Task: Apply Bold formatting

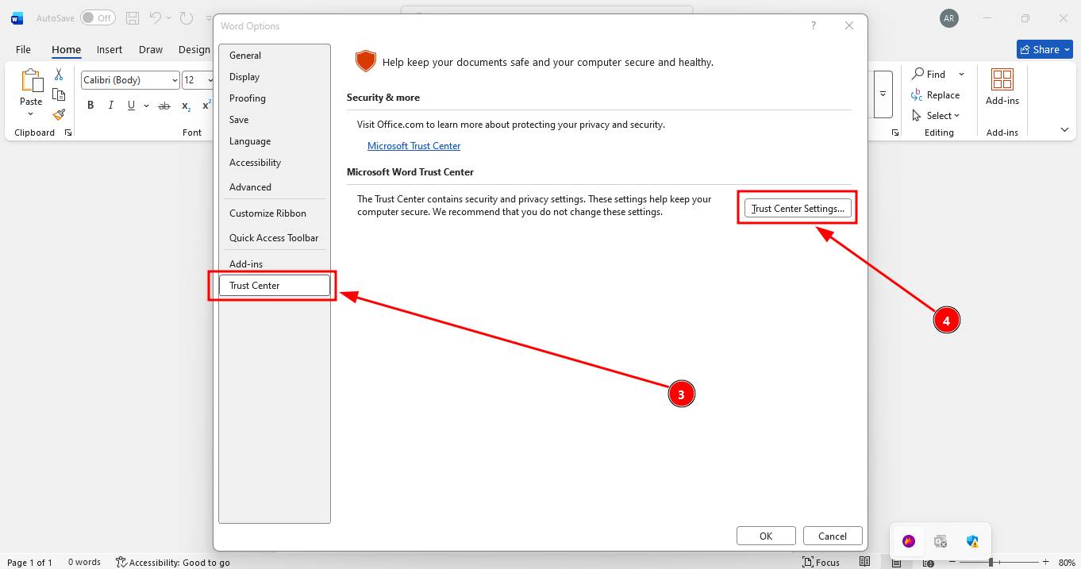Action: 90,106
